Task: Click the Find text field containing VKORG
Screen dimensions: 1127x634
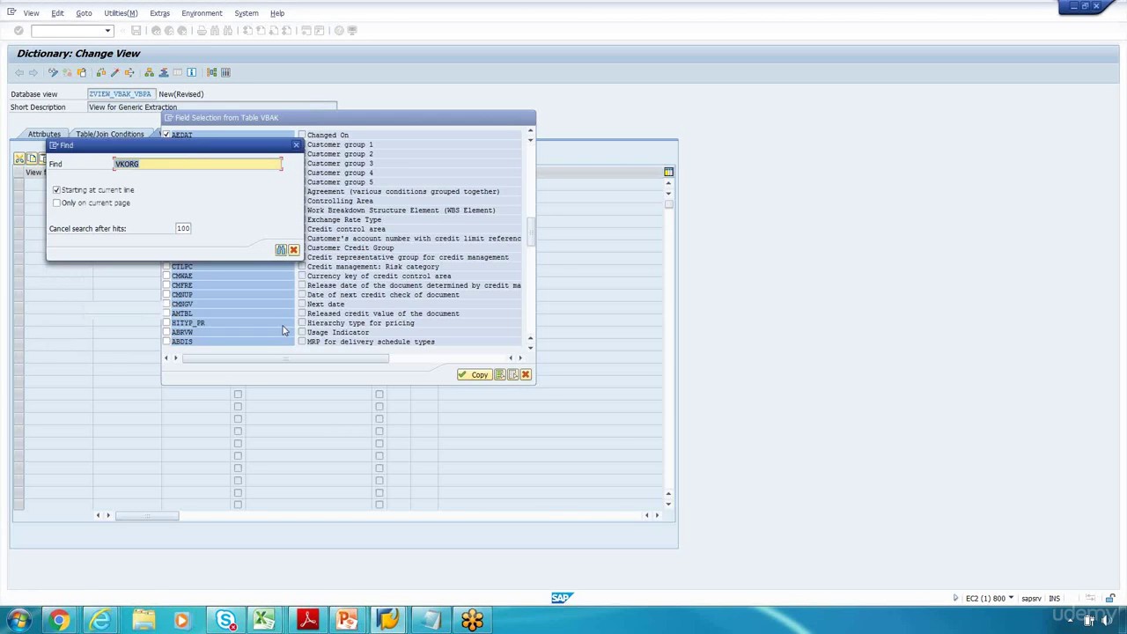Action: (x=197, y=164)
